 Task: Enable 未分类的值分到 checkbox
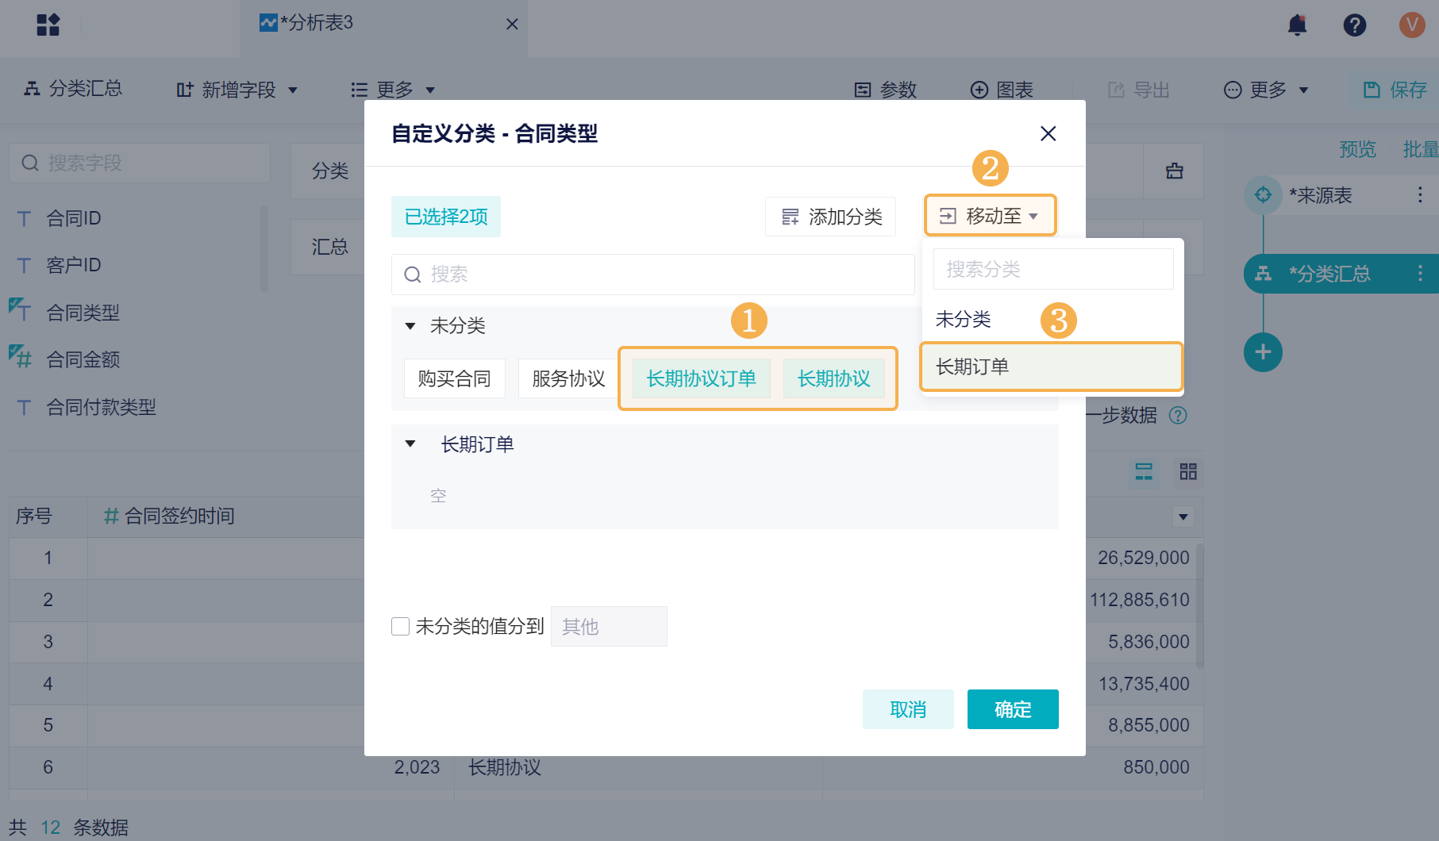click(401, 627)
